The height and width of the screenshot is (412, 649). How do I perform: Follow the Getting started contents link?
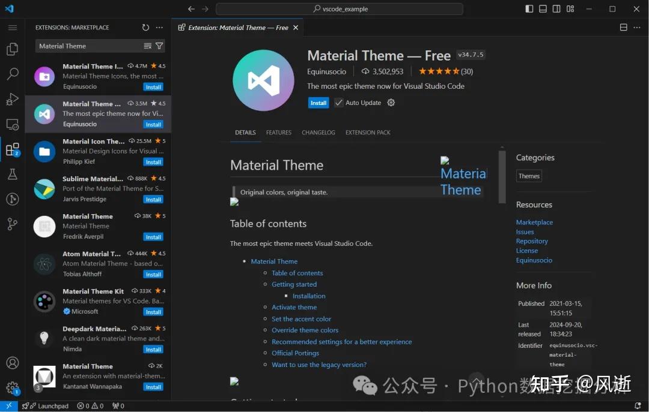[x=294, y=284]
